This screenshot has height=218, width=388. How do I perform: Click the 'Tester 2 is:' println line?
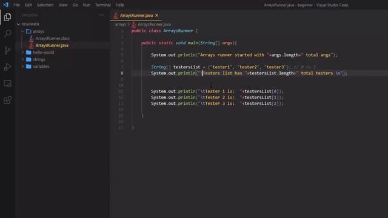pyautogui.click(x=217, y=97)
